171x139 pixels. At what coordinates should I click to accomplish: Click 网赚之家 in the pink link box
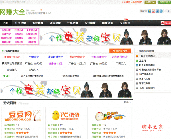click(6, 34)
